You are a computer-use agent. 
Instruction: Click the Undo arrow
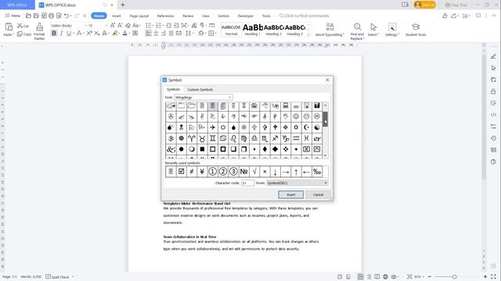66,16
